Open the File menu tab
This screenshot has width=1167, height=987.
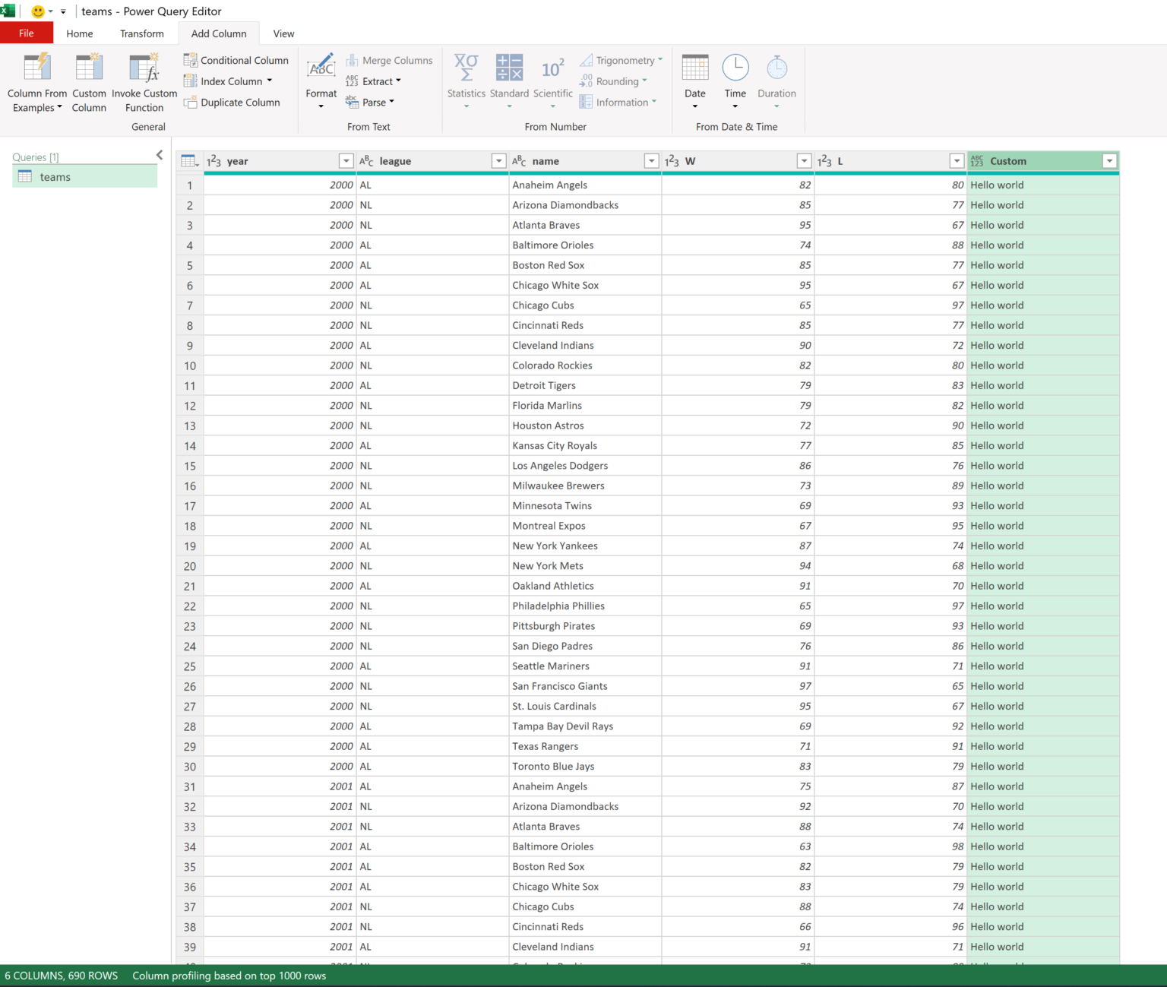click(27, 33)
